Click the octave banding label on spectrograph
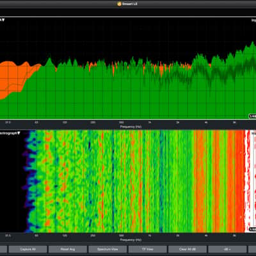Viewport: 256px width, 256px height. click(253, 229)
